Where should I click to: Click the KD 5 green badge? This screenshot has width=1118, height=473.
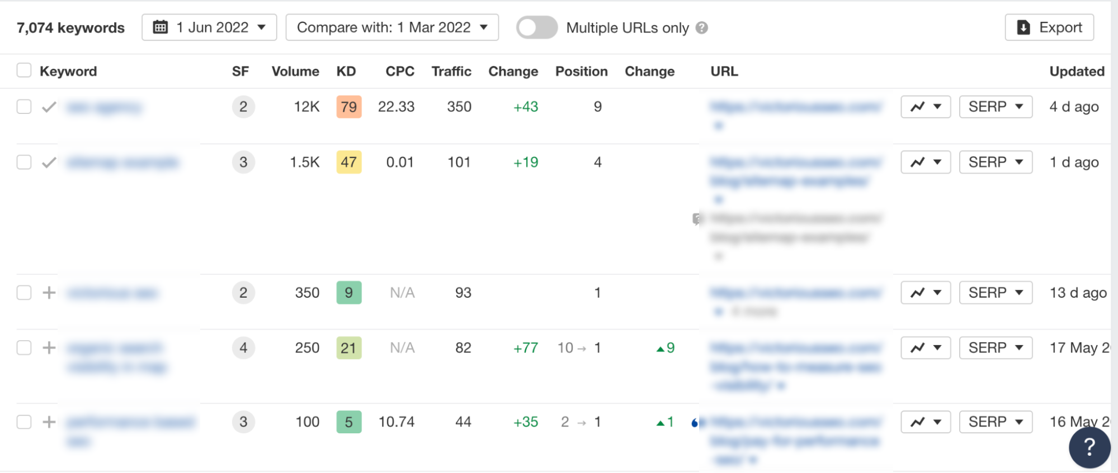[x=349, y=422]
